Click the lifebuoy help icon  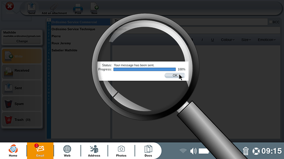pos(256,151)
